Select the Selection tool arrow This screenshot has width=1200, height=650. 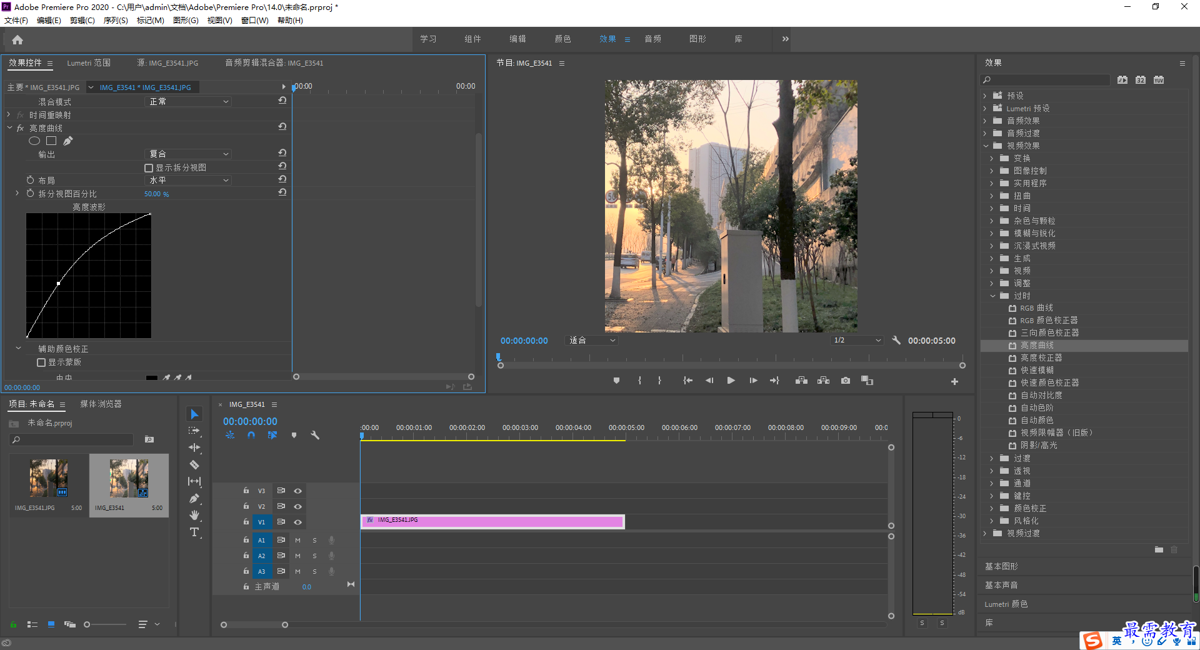pyautogui.click(x=194, y=414)
